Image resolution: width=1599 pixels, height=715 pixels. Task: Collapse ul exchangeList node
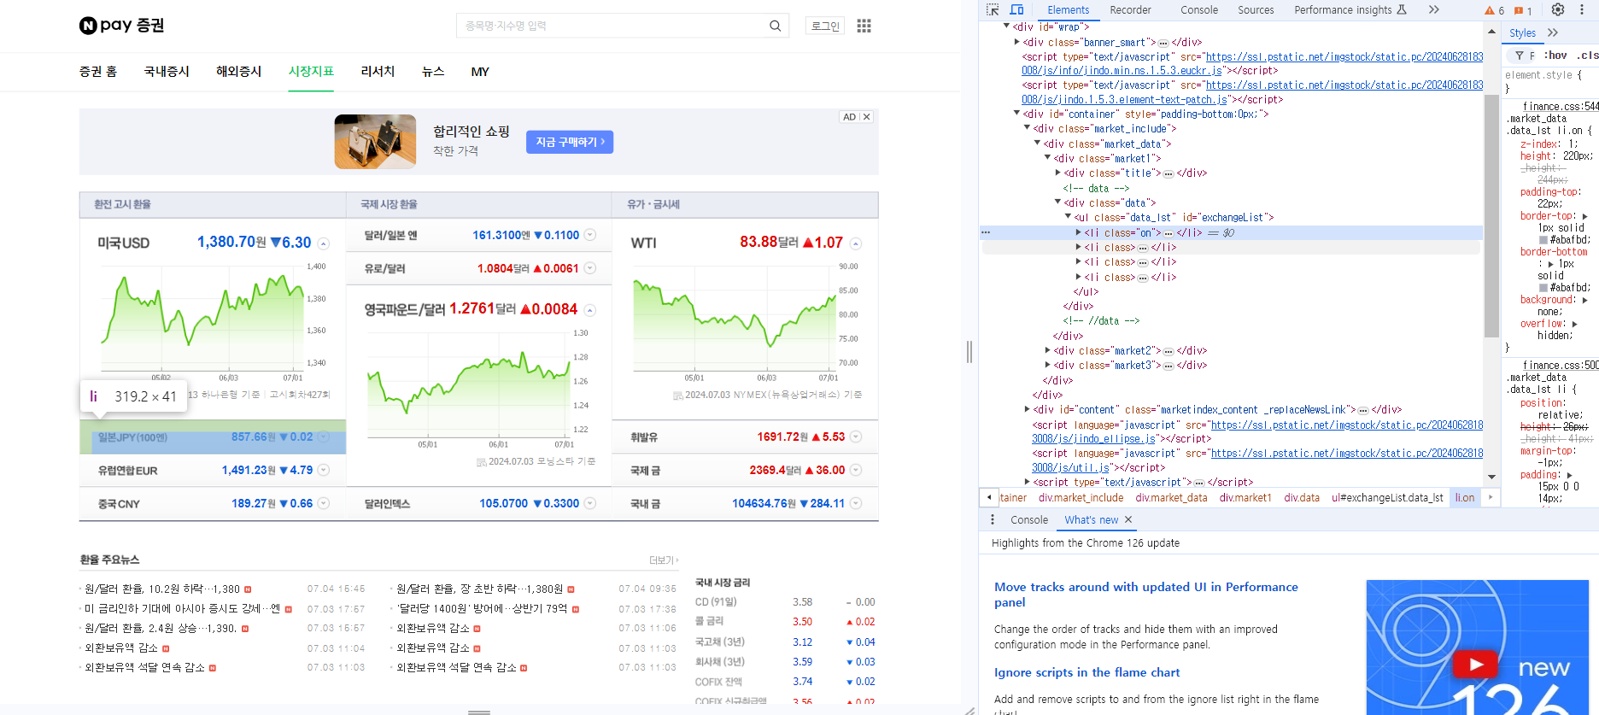(1068, 217)
